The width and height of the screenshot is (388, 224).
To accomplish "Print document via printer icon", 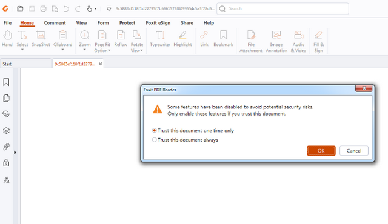I will 43,8.
